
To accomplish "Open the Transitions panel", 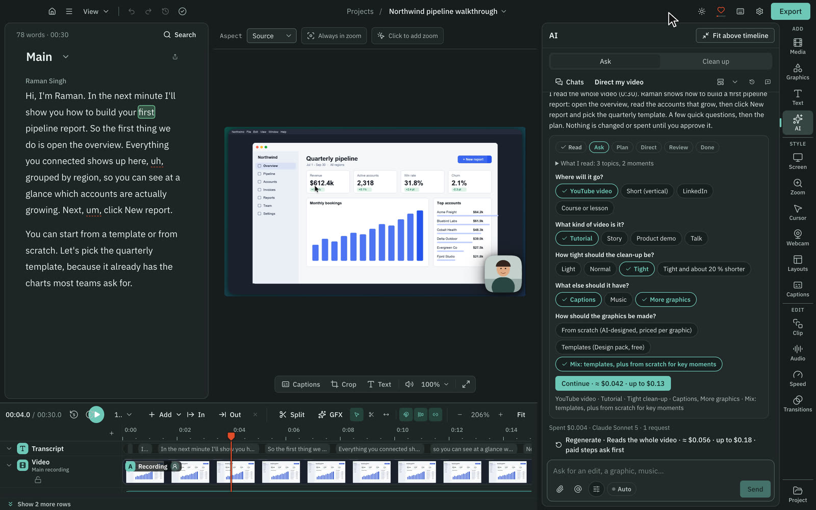I will (798, 404).
